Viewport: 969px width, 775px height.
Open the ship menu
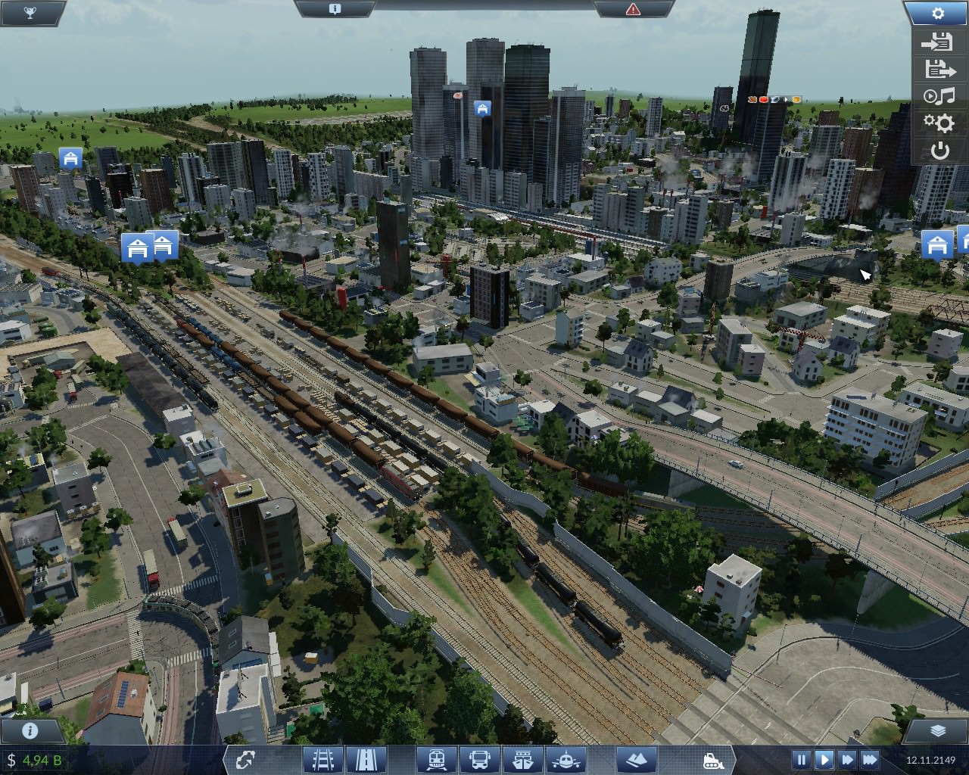[523, 759]
